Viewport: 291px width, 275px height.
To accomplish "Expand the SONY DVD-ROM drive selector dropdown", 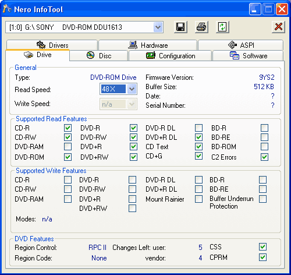I will [158, 27].
